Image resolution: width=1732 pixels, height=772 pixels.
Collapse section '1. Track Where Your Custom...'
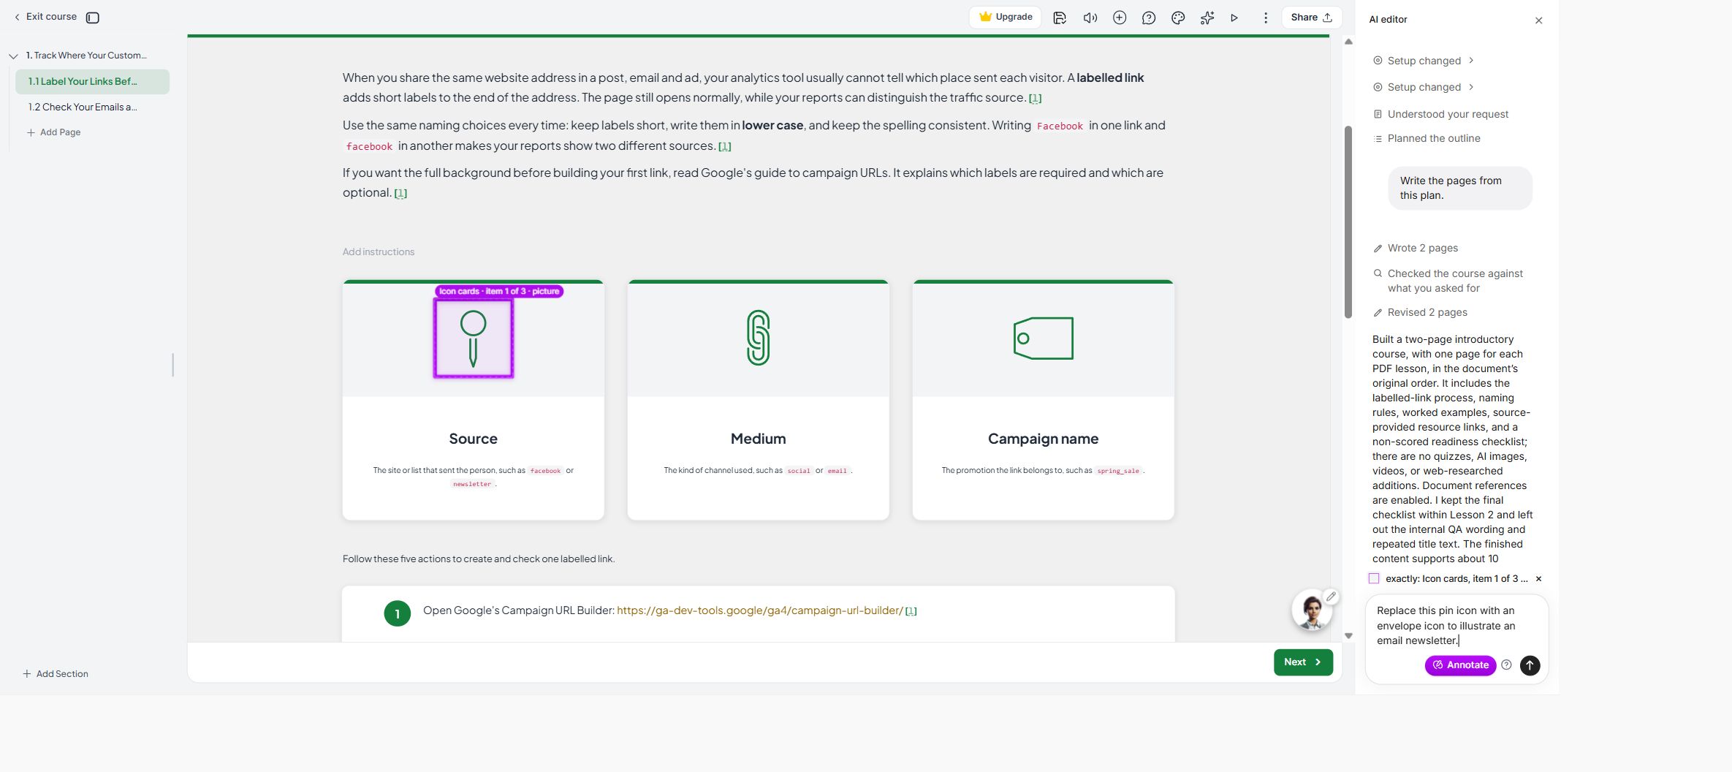13,56
